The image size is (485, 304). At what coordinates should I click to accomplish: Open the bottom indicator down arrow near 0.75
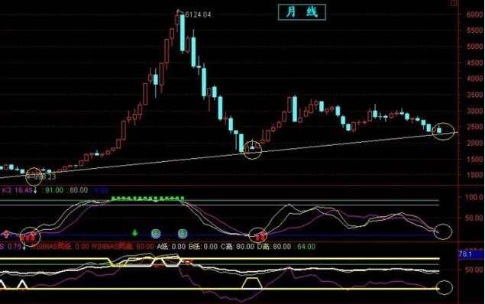[24, 247]
